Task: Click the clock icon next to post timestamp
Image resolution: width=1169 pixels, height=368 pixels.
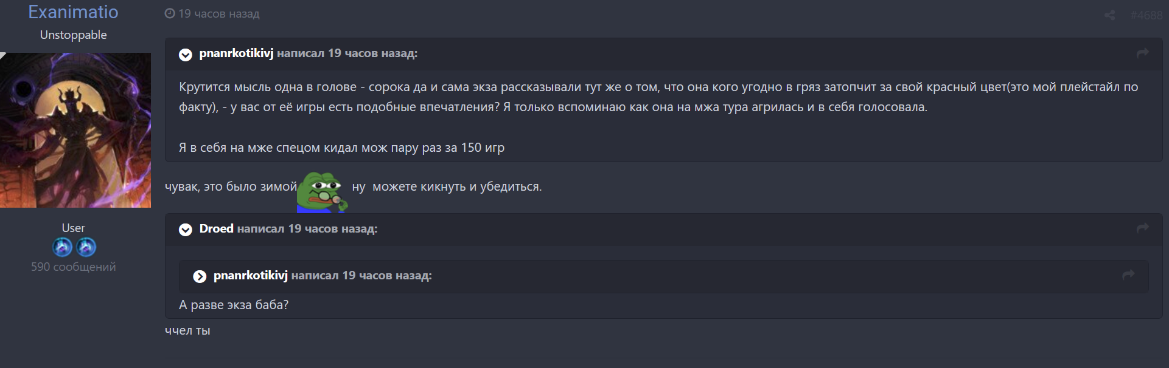Action: pos(170,13)
